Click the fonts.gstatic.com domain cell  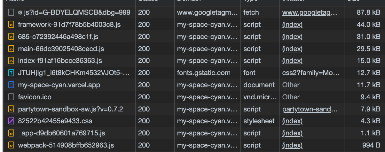204,73
